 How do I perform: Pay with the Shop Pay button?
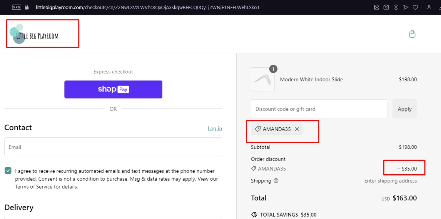point(113,89)
